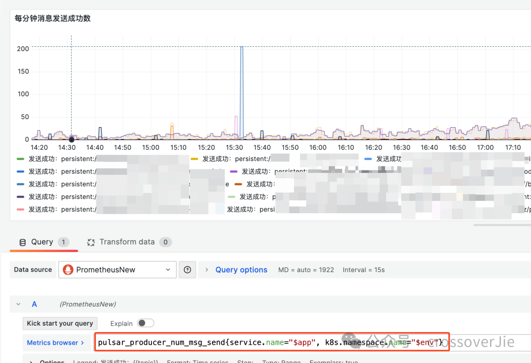Screen dimensions: 531x363
Task: Click the Query tab count badge 1
Action: click(x=63, y=242)
